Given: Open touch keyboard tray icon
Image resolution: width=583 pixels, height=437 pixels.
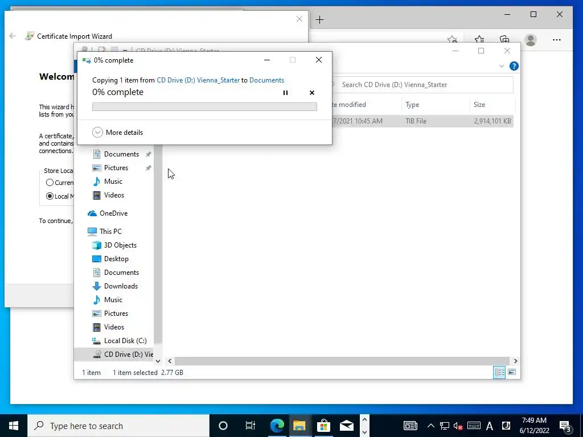Looking at the screenshot, I should (x=474, y=426).
